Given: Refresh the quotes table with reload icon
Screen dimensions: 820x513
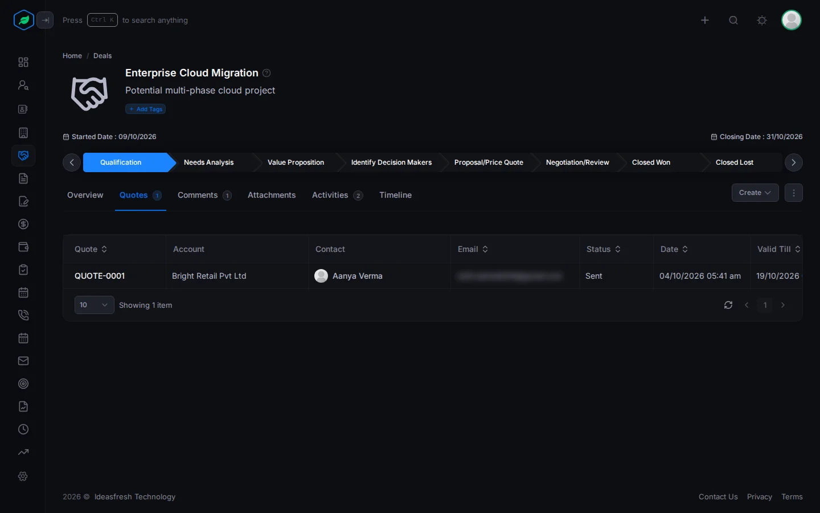Looking at the screenshot, I should [x=728, y=305].
